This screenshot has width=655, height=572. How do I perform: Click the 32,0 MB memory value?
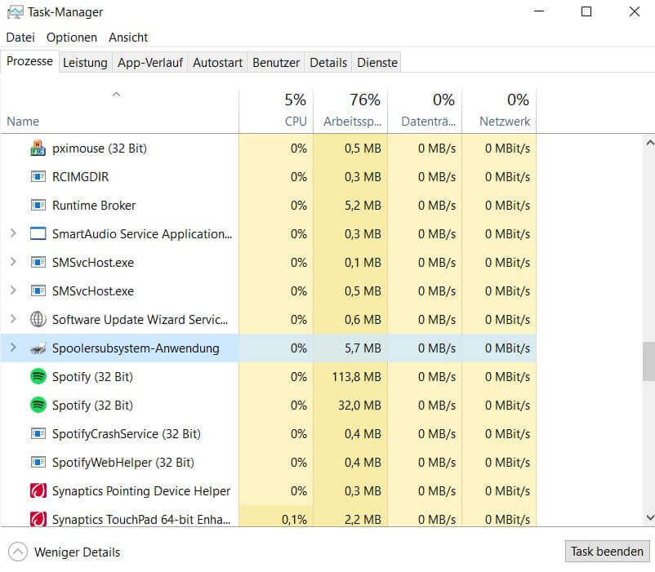tap(359, 405)
